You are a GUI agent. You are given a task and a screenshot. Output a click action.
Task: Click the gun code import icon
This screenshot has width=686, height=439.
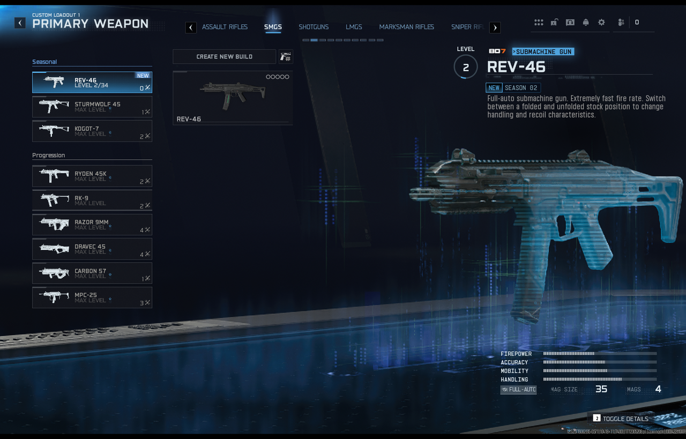(286, 57)
